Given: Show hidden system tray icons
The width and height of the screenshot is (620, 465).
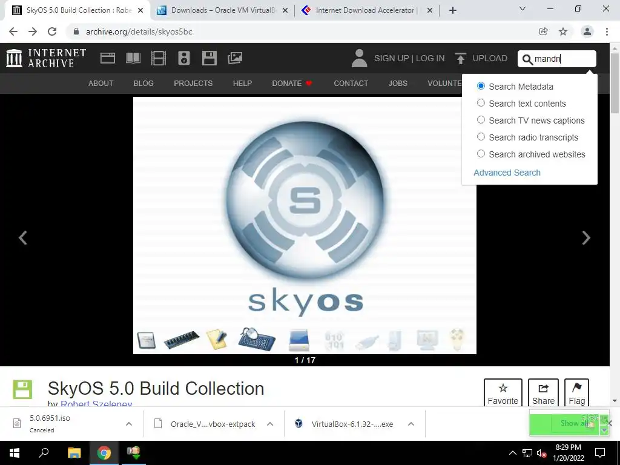Looking at the screenshot, I should [512, 453].
